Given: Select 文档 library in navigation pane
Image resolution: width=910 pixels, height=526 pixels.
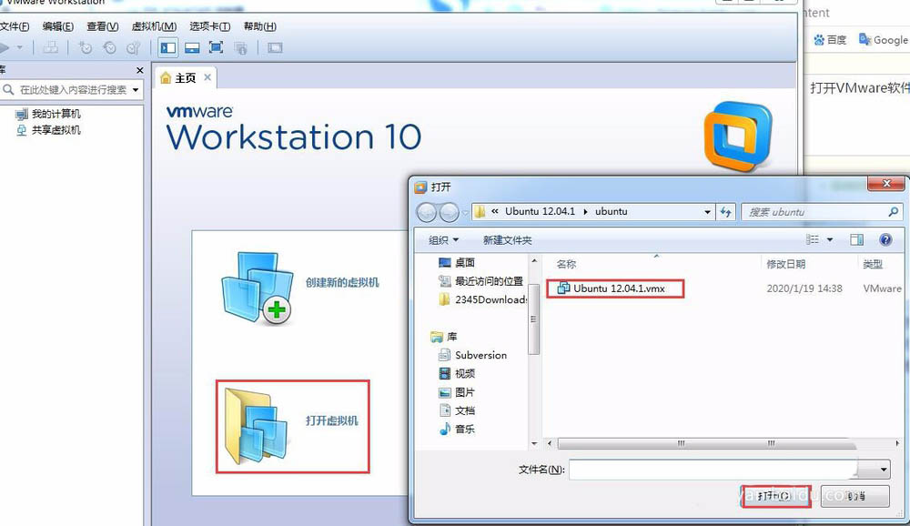Looking at the screenshot, I should [x=457, y=410].
